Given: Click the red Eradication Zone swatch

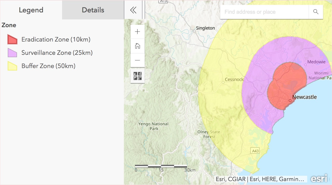Looking at the screenshot, I should click(12, 40).
